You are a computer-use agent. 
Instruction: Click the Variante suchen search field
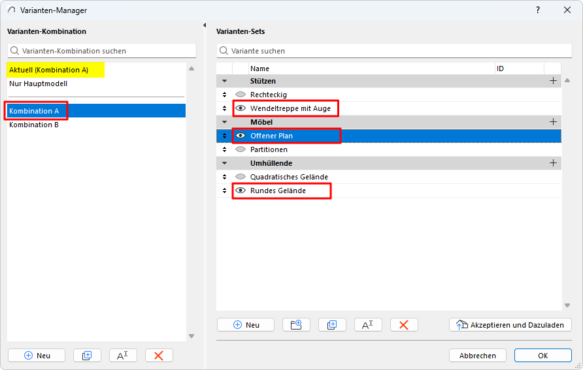pos(394,51)
